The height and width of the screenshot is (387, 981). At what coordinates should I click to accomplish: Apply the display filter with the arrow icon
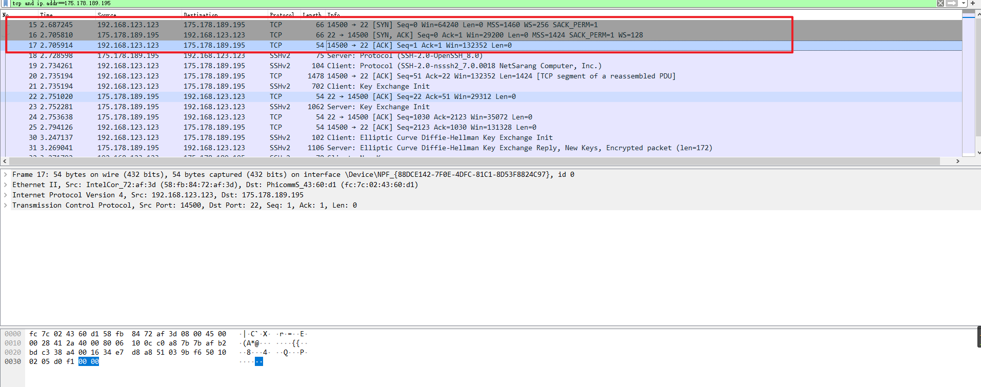tap(952, 3)
